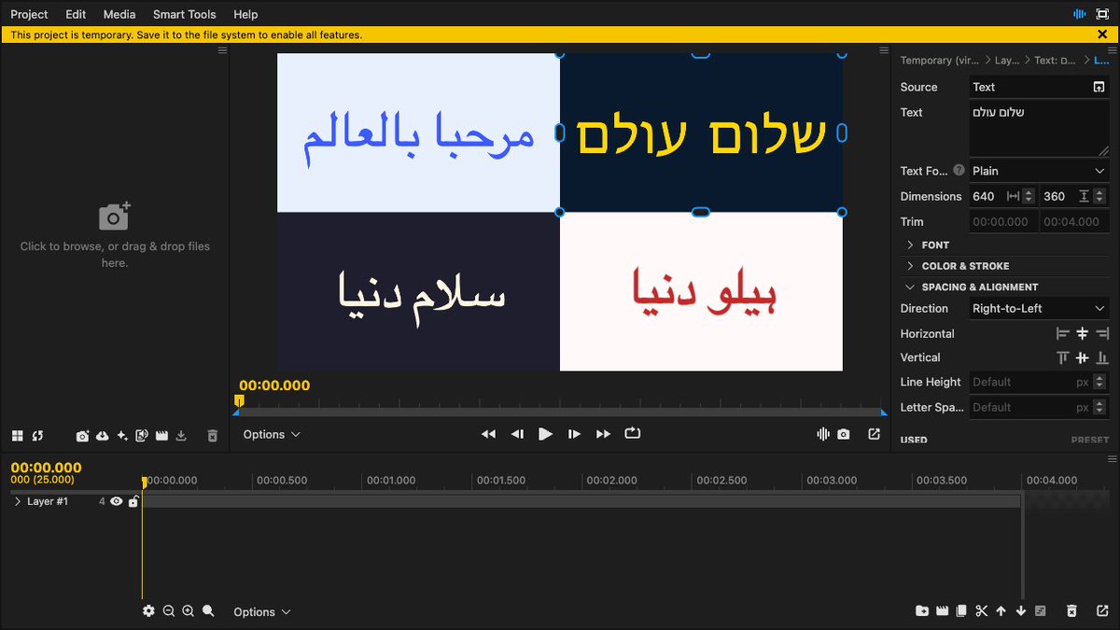Screen dimensions: 1120x630
Task: Open the Project menu
Action: point(29,14)
